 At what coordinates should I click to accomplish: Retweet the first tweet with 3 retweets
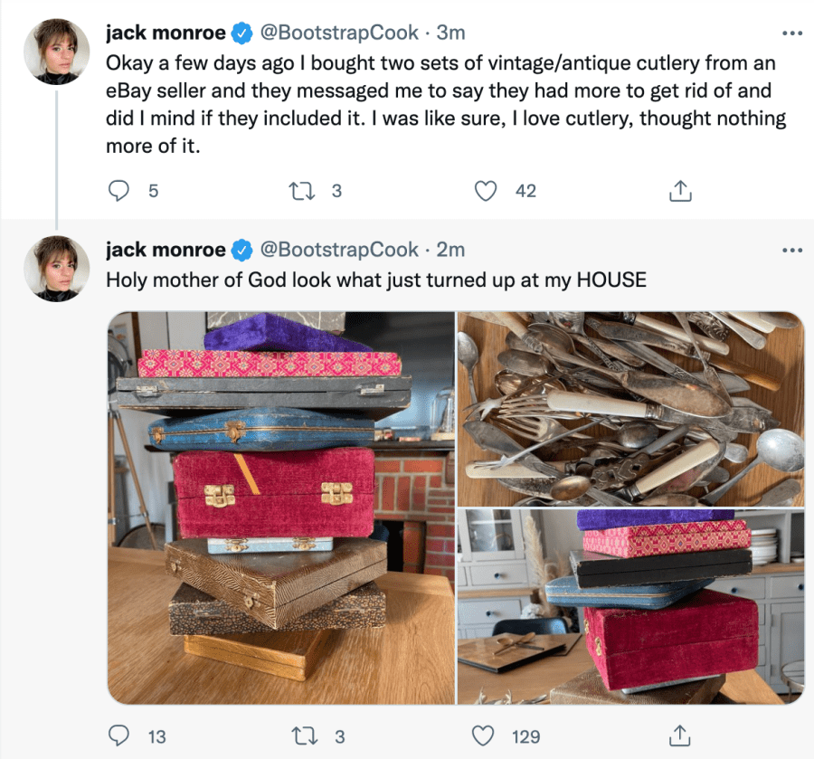pos(301,191)
